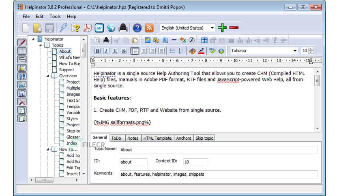The image size is (339, 196).
Task: Export to Adobe PDF icon
Action: click(x=88, y=28)
